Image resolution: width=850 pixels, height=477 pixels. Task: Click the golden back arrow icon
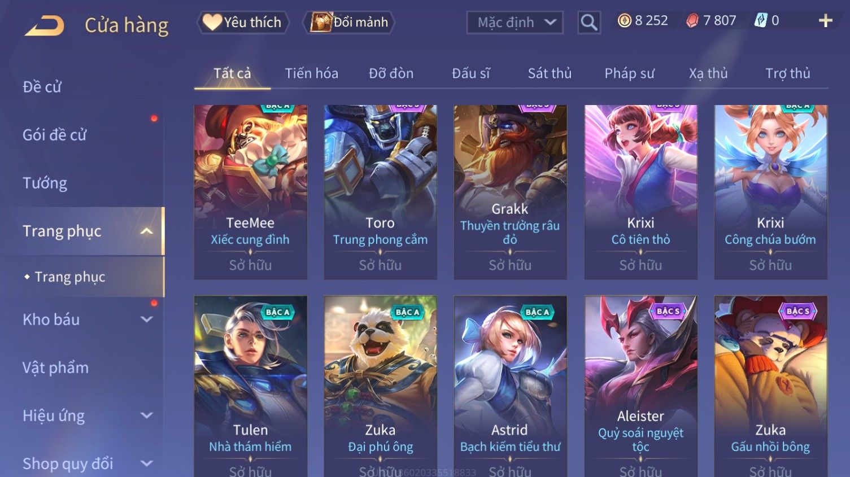click(44, 25)
